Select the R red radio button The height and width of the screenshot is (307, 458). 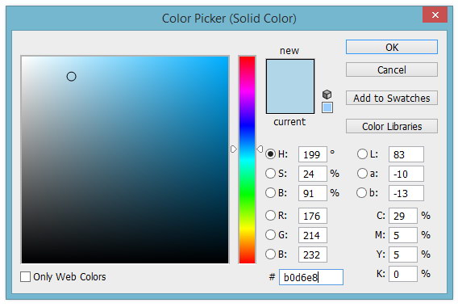[270, 216]
